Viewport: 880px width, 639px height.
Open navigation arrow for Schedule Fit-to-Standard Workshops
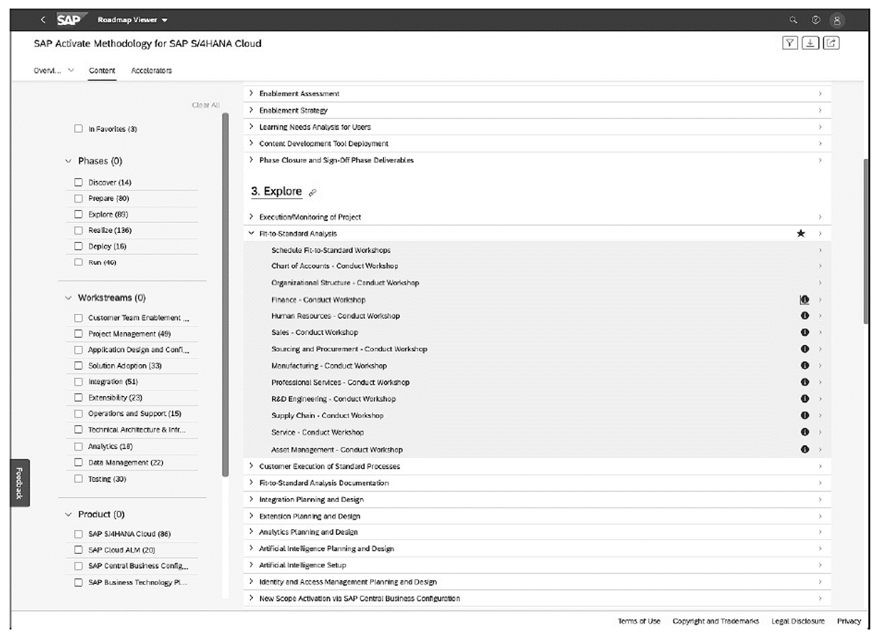820,250
